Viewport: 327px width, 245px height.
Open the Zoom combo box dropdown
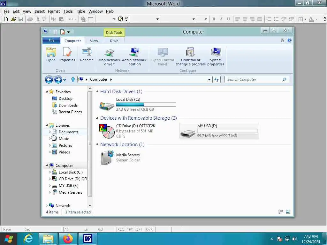pyautogui.click(x=114, y=19)
